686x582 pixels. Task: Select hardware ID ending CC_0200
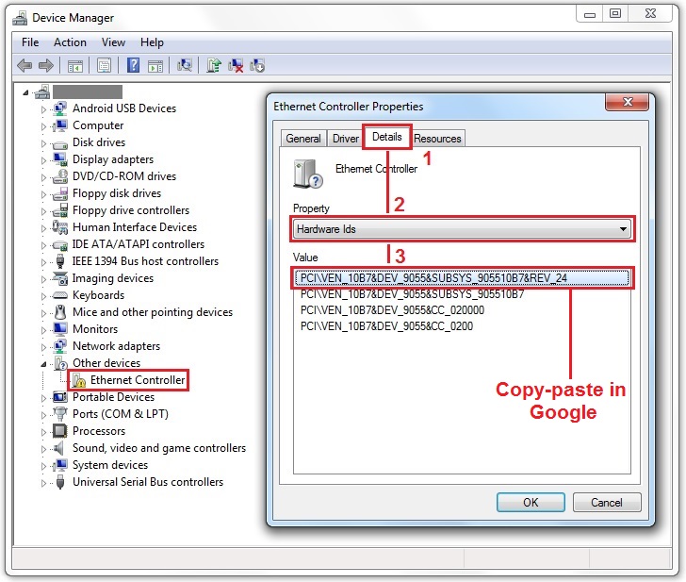click(386, 326)
